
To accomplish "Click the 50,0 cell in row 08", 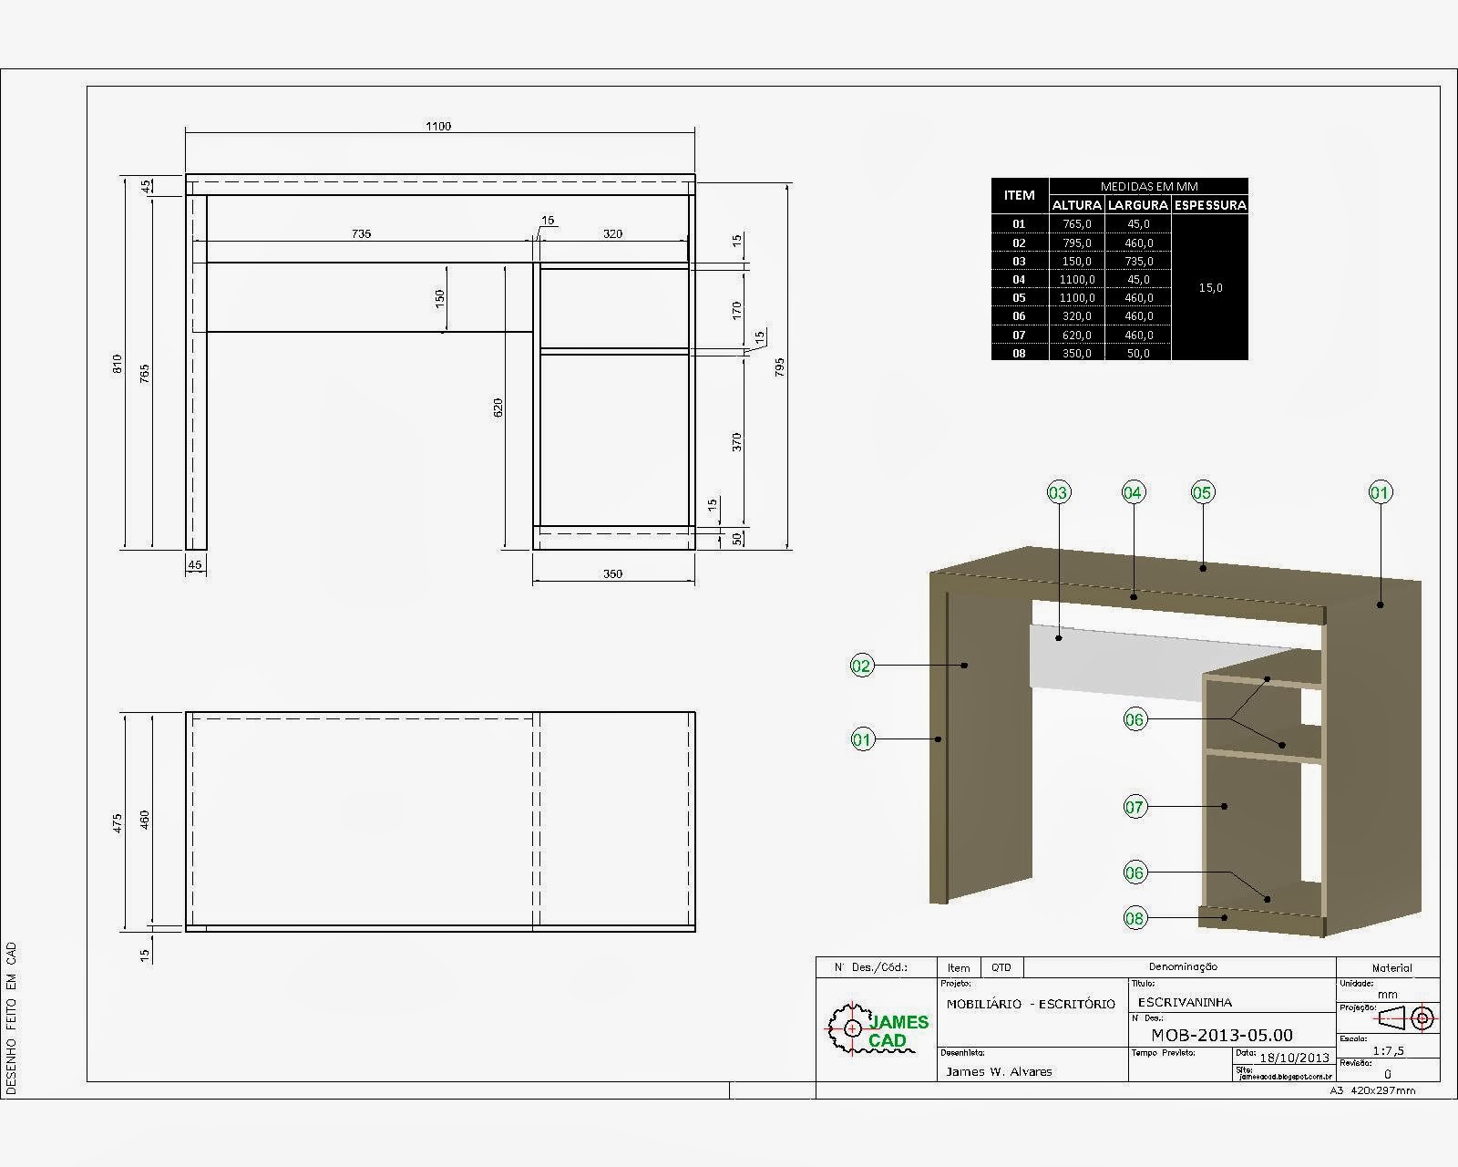I will (1137, 353).
